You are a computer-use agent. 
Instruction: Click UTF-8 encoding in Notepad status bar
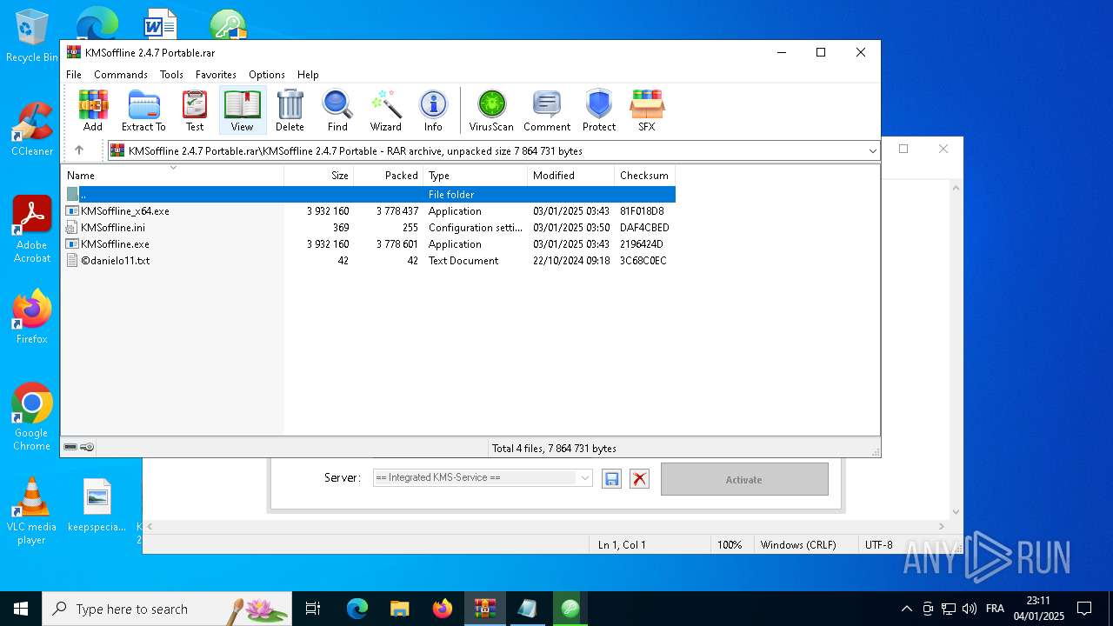(878, 545)
